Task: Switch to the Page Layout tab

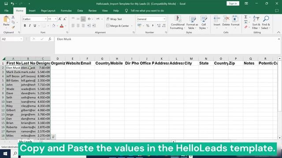Action: coord(48,11)
